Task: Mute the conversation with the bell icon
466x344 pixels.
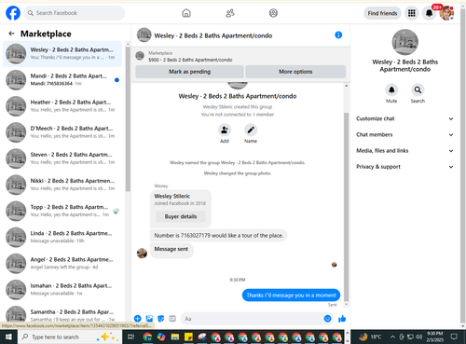Action: 391,89
